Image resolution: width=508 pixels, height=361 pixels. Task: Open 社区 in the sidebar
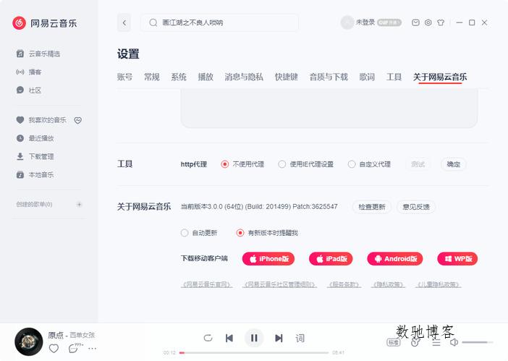pos(29,90)
